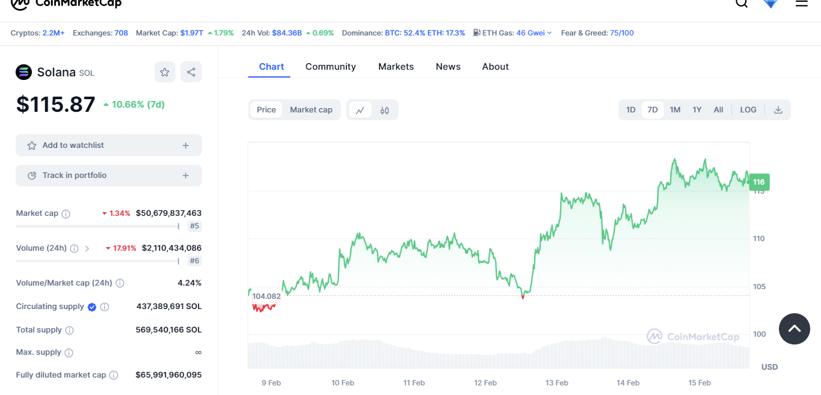Open the About tab
821x395 pixels.
495,67
